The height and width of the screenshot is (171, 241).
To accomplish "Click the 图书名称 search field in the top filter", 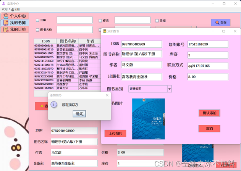I will coord(75,30).
